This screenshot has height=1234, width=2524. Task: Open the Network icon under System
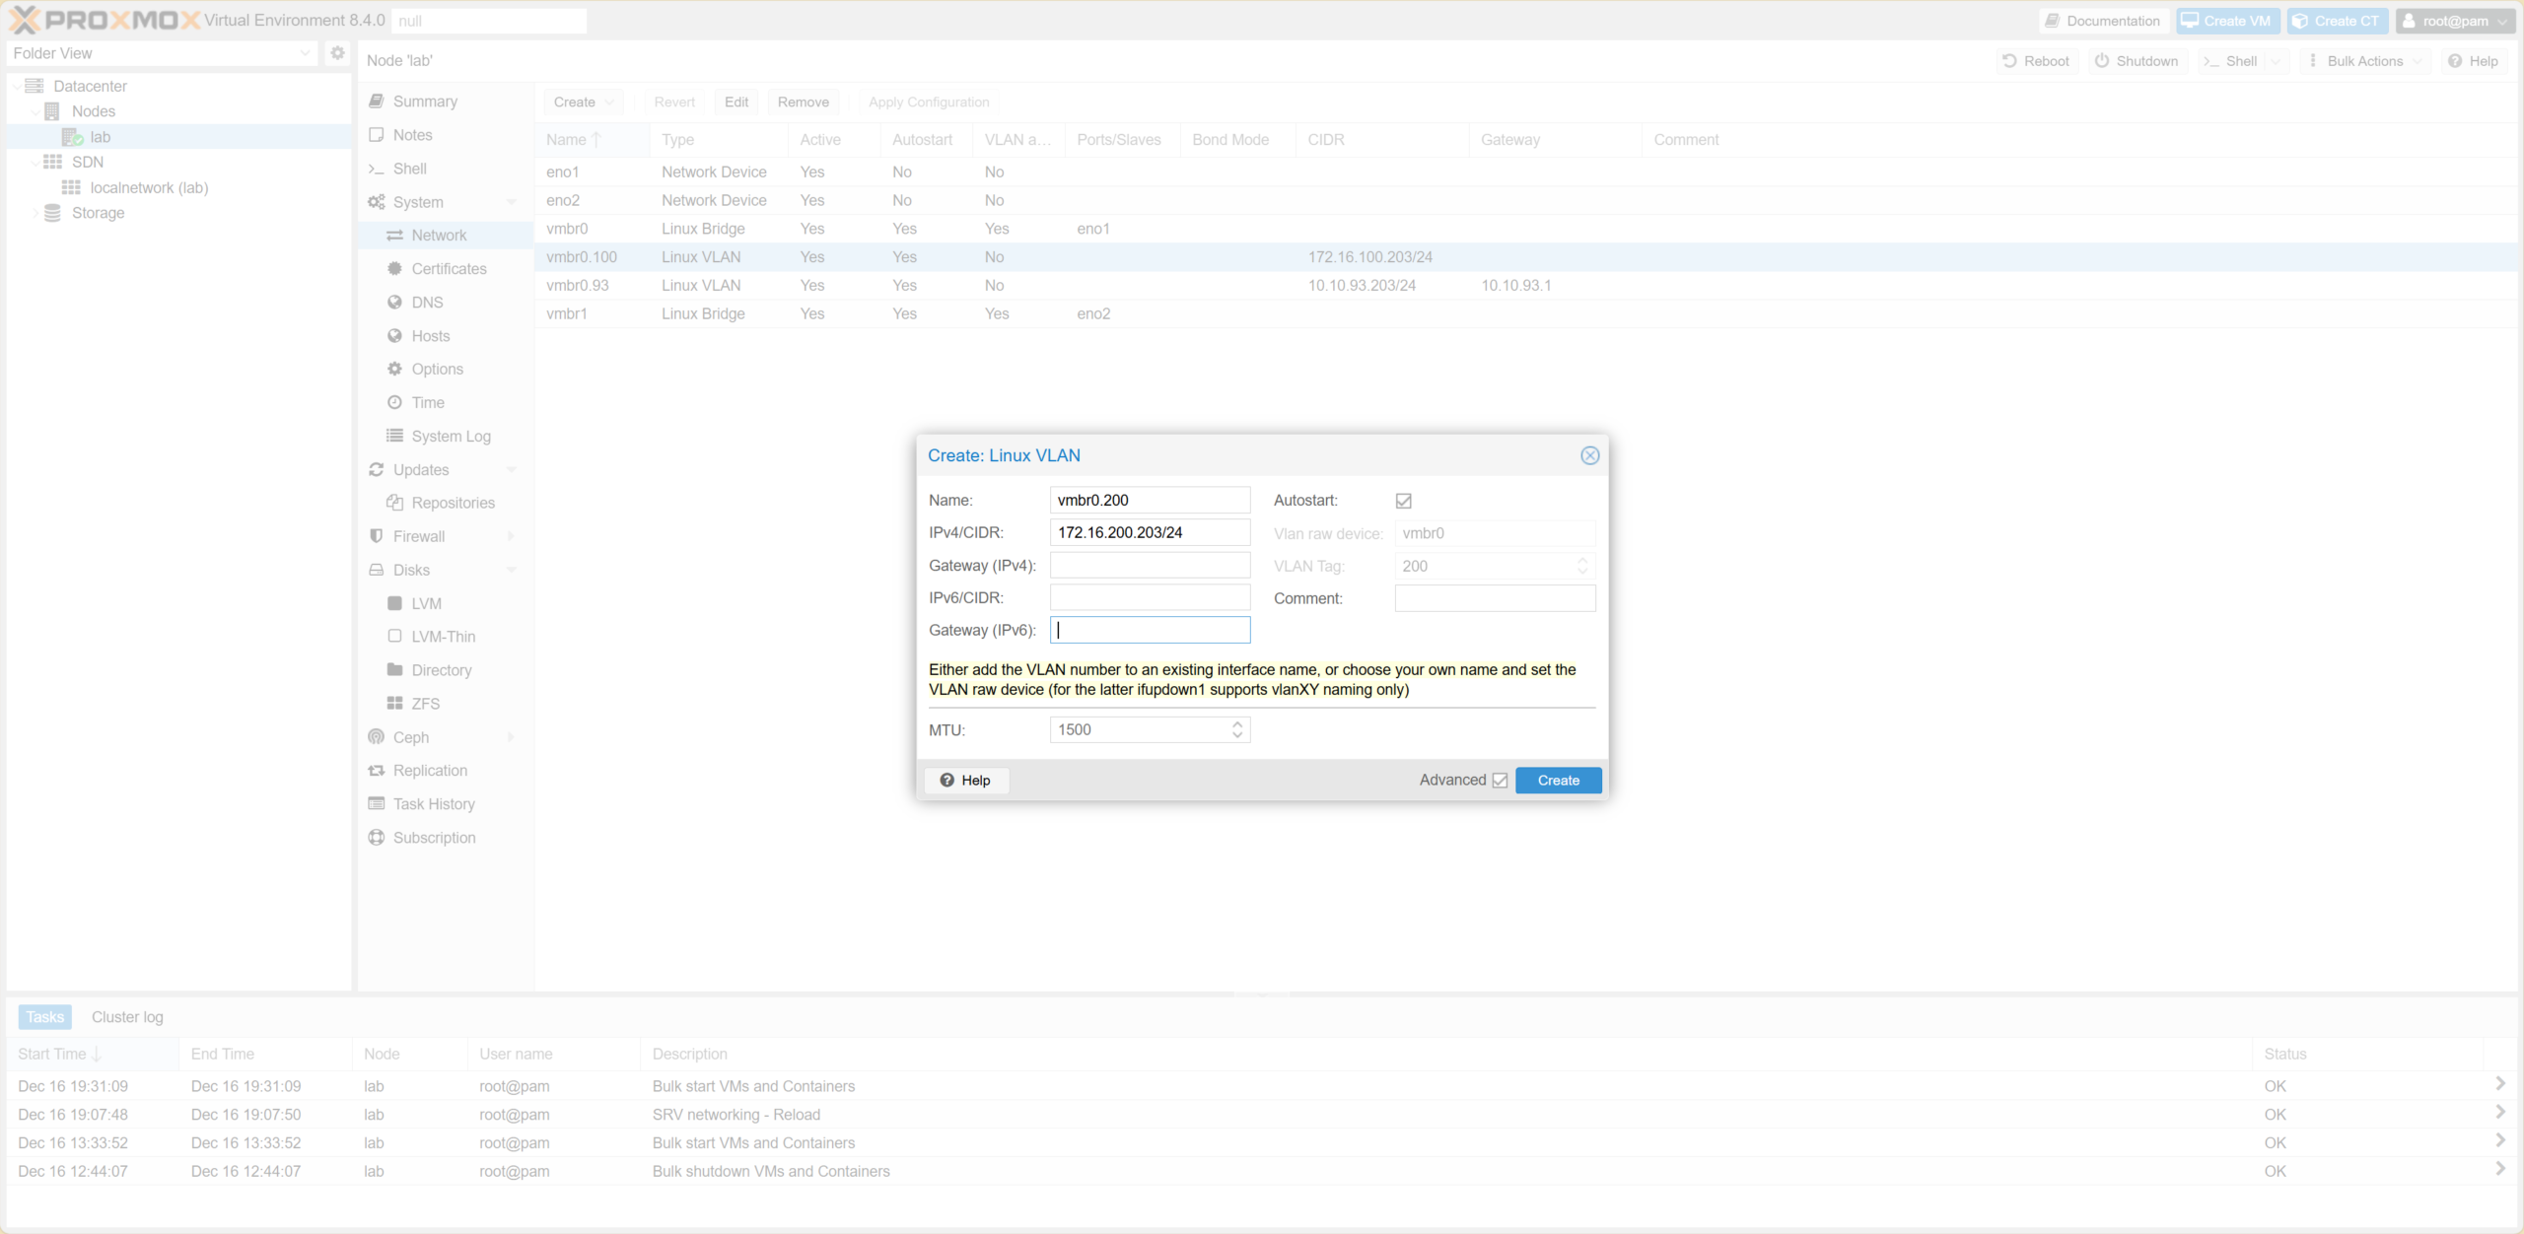point(394,235)
